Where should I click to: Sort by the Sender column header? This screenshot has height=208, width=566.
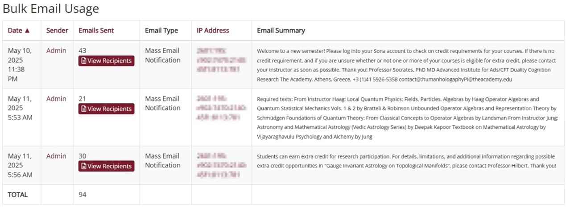click(57, 31)
